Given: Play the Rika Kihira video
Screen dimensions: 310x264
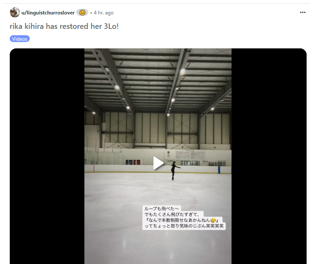Looking at the screenshot, I should click(158, 163).
